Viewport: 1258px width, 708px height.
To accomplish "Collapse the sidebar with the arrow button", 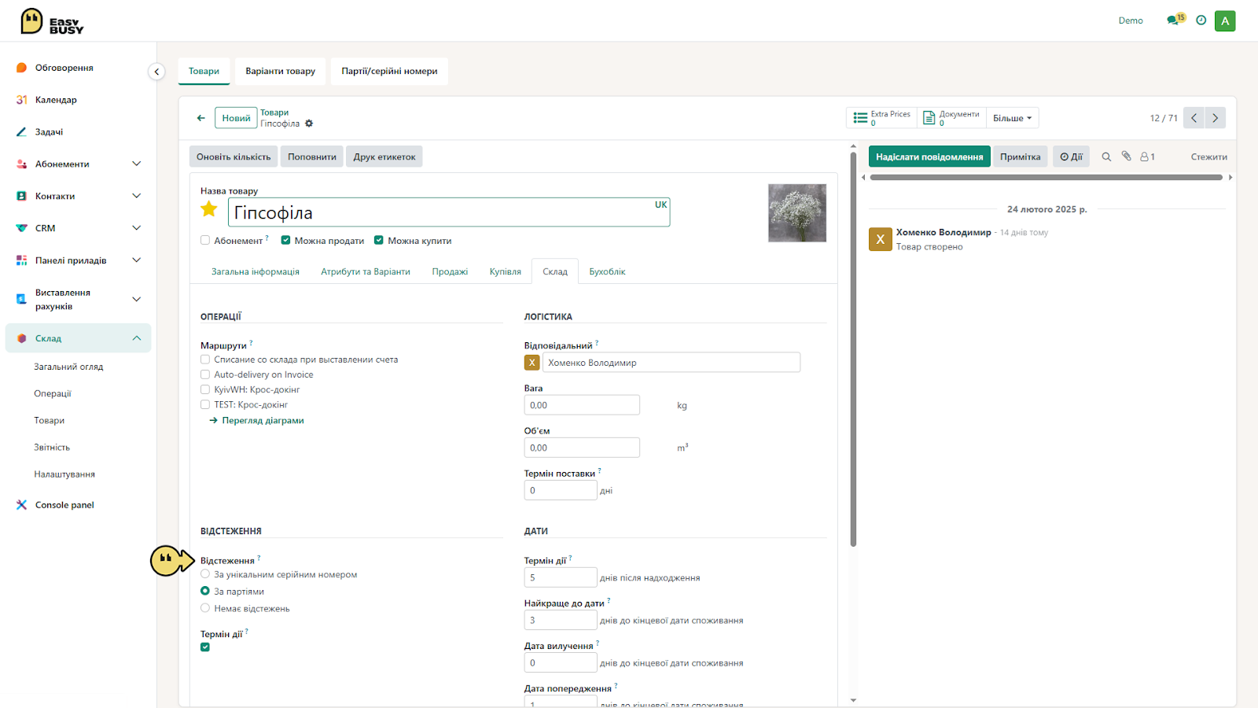I will point(156,72).
